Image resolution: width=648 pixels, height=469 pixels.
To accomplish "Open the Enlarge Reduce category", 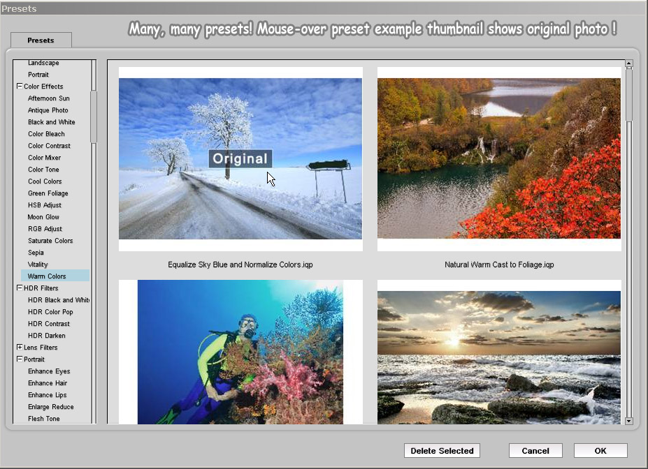I will (x=51, y=407).
